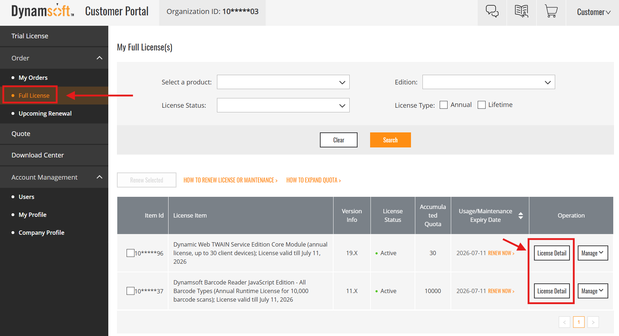Viewport: 619px width, 336px height.
Task: Open the Customer menu in the header
Action: [x=593, y=12]
